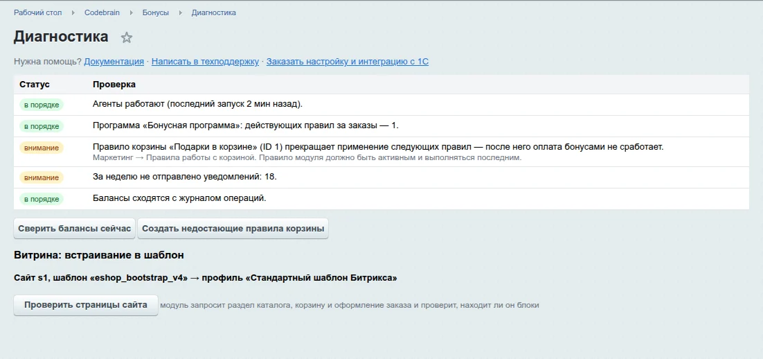Click внимание badge in Подарки в корзине row

(42, 148)
